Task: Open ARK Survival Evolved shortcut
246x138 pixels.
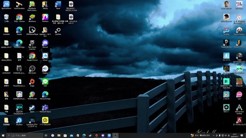Action: tap(239, 109)
